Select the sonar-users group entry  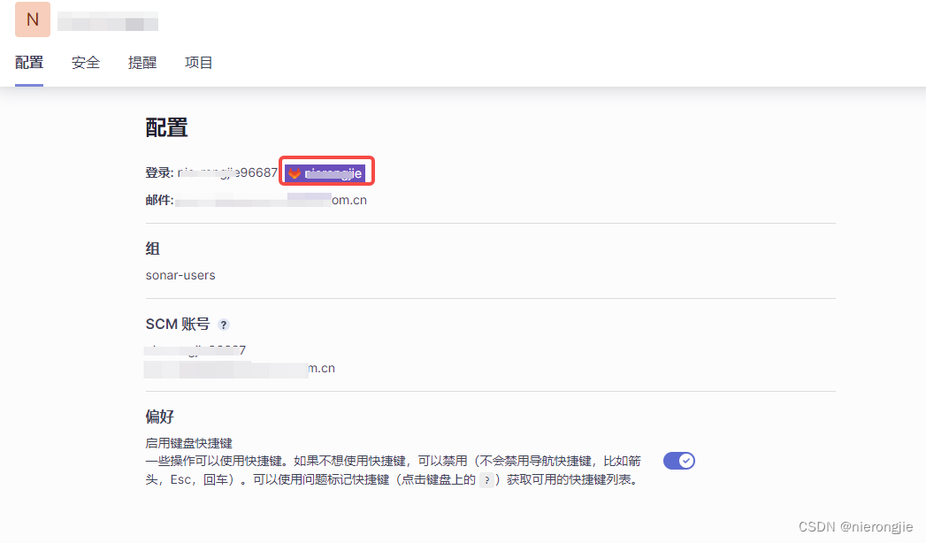(x=180, y=275)
